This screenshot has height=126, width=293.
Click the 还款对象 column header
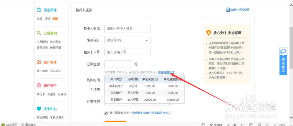tap(133, 79)
